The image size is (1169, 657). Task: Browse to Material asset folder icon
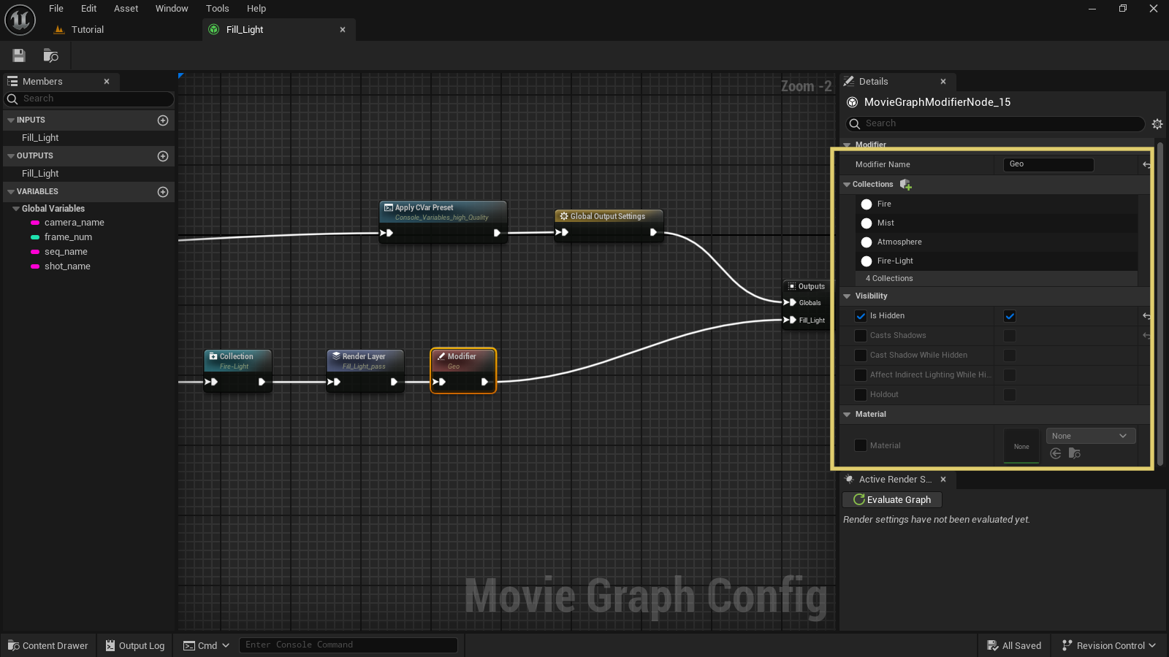1074,453
